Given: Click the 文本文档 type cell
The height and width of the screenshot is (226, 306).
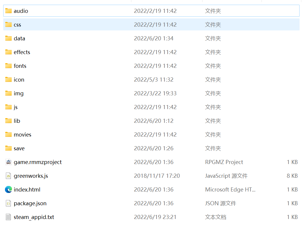Looking at the screenshot, I should [x=216, y=217].
